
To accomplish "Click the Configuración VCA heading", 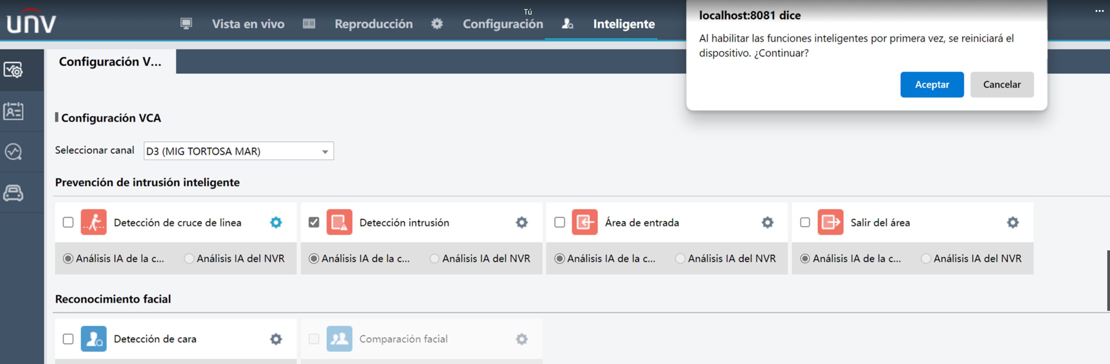I will tap(111, 118).
